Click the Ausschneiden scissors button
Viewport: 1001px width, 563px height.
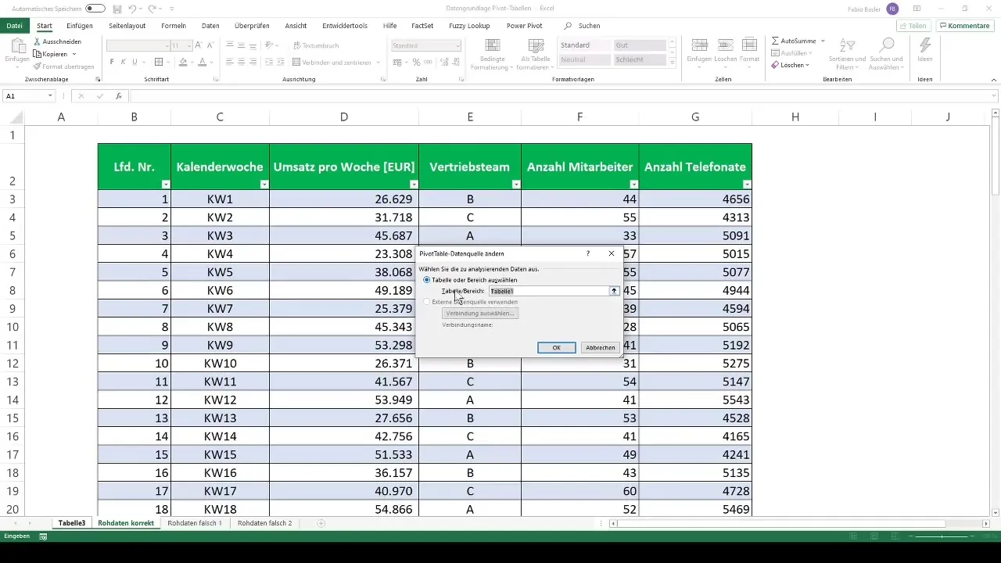click(57, 41)
